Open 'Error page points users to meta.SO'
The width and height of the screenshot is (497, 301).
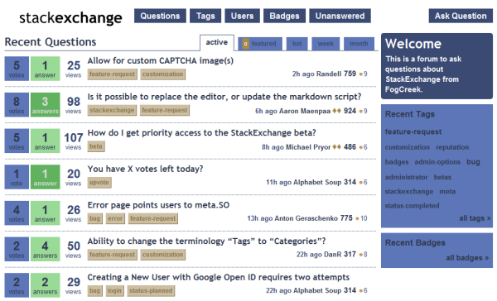point(158,205)
